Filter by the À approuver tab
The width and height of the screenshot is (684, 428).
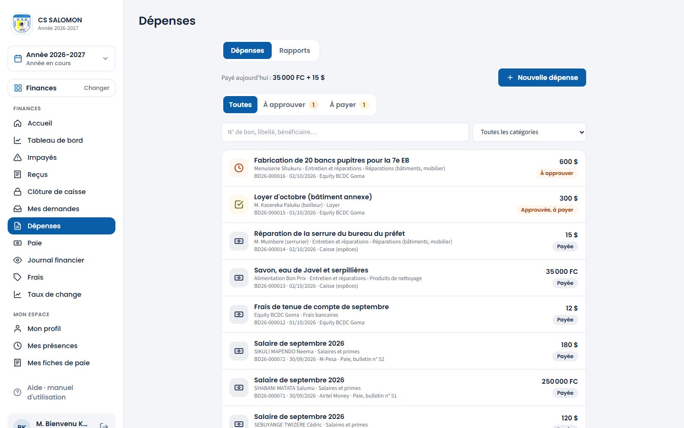click(291, 105)
